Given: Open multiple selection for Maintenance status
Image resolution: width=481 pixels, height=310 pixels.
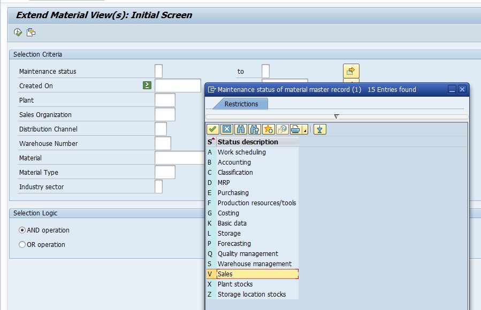Looking at the screenshot, I should pyautogui.click(x=351, y=71).
